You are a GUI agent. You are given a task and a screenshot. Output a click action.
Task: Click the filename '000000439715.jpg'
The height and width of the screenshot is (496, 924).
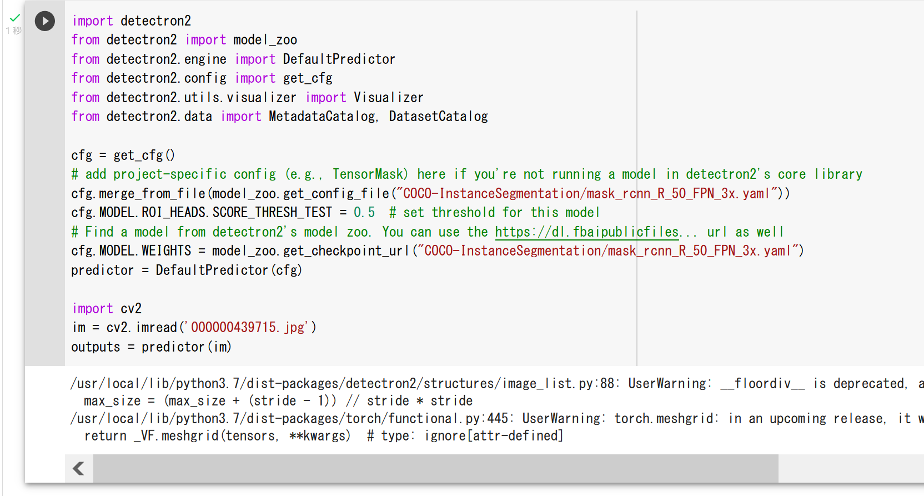coord(248,328)
